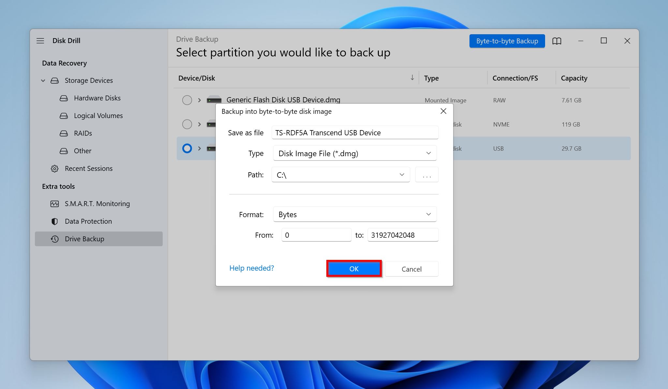Click the Save as file input field
The width and height of the screenshot is (668, 389).
coord(354,132)
